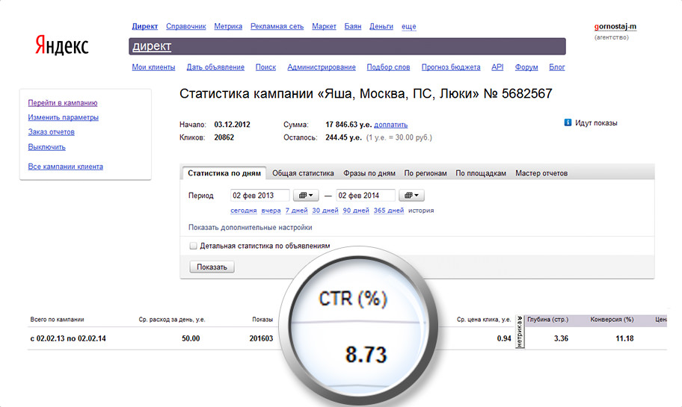682x407 pixels.
Task: Open the Мастер отчетов tab
Action: pyautogui.click(x=541, y=173)
